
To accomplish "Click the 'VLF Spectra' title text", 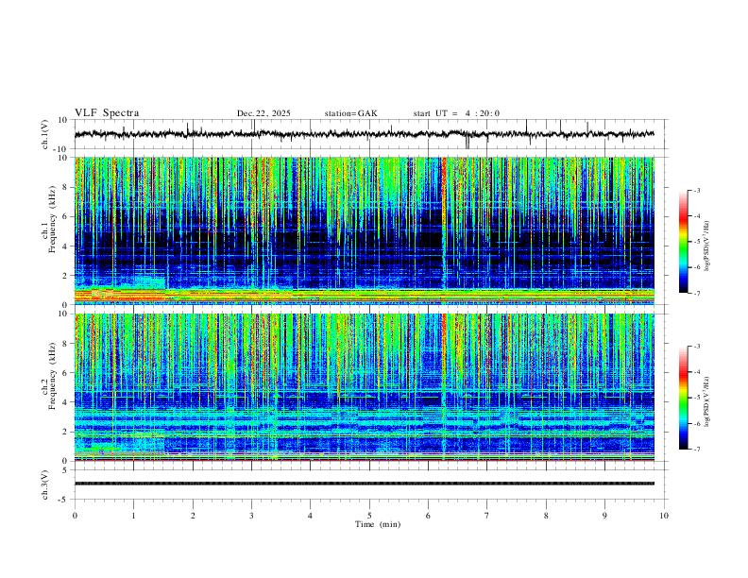I will [107, 113].
